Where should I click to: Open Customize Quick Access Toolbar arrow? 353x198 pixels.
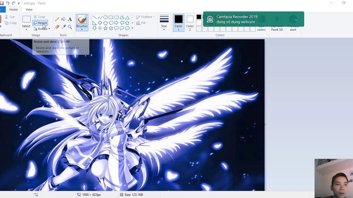19,4
